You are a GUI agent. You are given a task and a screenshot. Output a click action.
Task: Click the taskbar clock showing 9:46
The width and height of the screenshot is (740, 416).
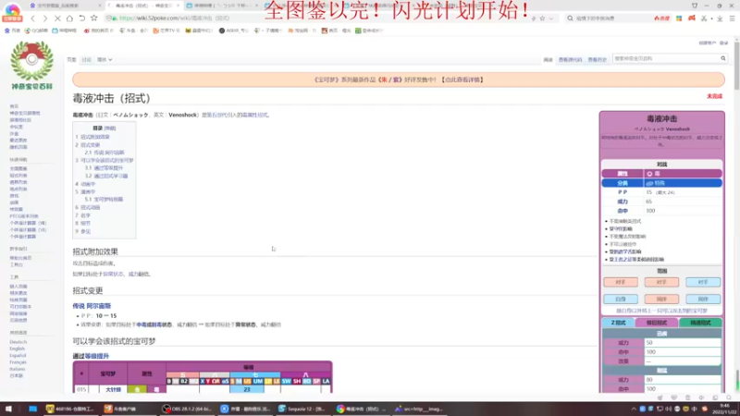tap(724, 406)
